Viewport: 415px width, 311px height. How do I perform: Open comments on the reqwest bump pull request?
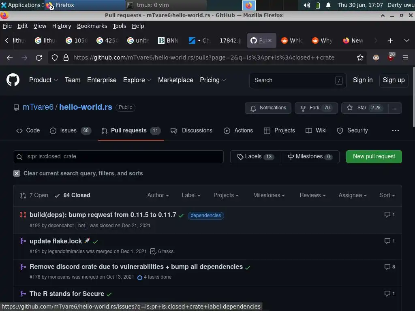[x=389, y=215]
